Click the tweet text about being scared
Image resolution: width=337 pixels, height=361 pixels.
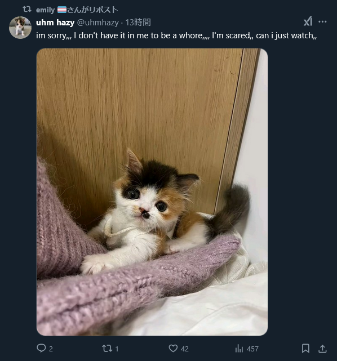pos(176,35)
